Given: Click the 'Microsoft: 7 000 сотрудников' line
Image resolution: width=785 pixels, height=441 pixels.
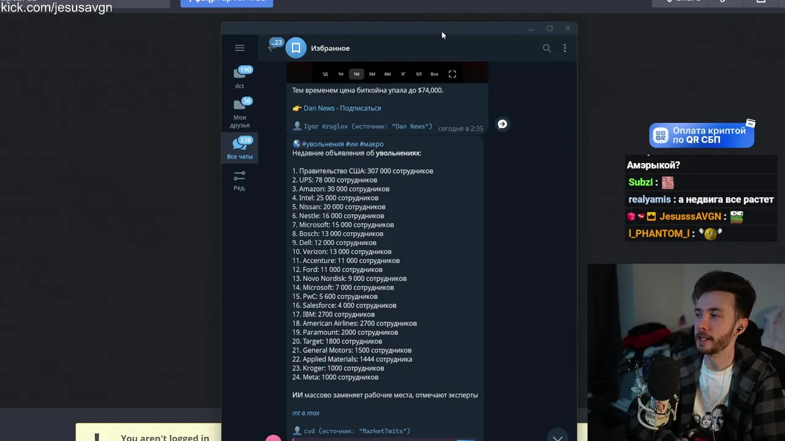Looking at the screenshot, I should coord(343,287).
